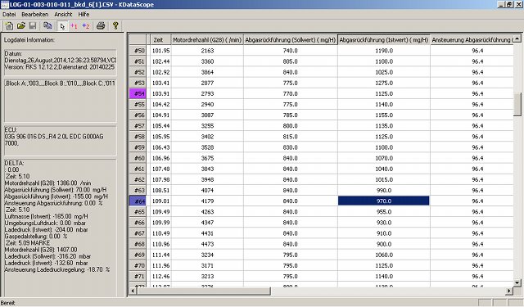Open the Bearbeiten menu
This screenshot has width=524, height=307.
[35, 15]
